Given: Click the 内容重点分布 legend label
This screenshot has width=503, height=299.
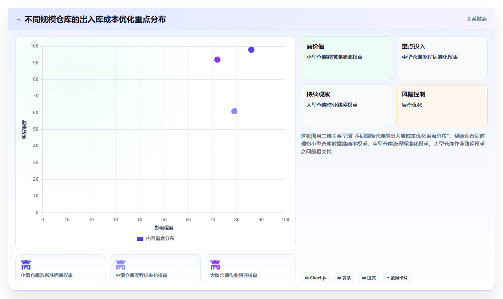Looking at the screenshot, I should tap(160, 238).
